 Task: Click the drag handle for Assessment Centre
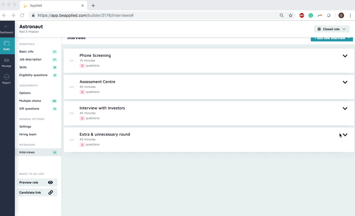click(x=72, y=87)
